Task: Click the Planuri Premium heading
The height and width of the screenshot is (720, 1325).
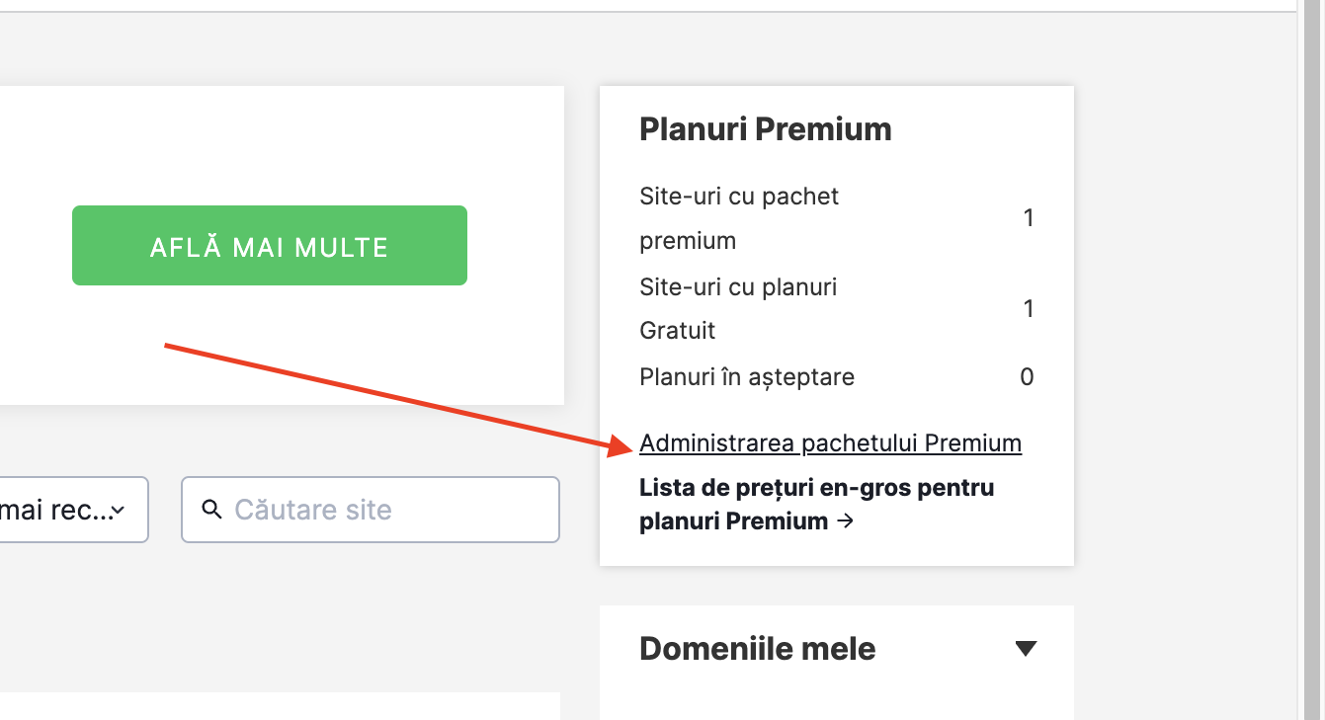Action: tap(765, 129)
